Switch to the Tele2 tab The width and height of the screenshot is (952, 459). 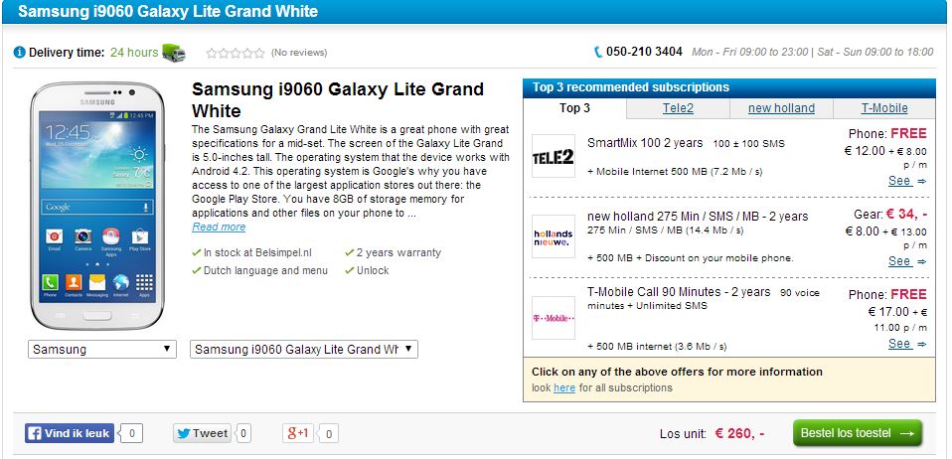tap(679, 108)
